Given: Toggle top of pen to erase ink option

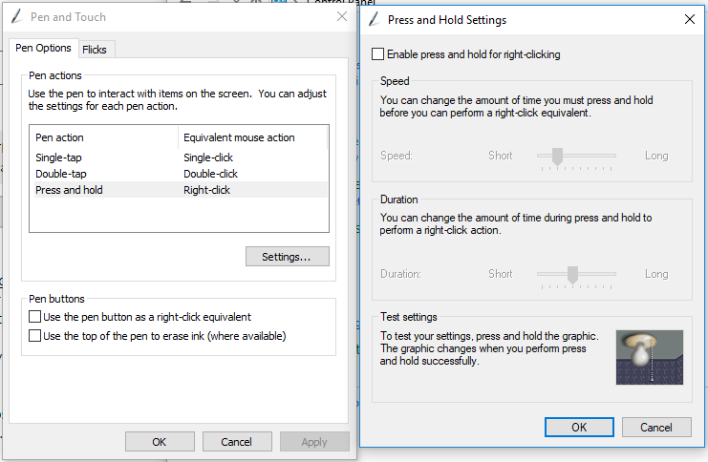Looking at the screenshot, I should 35,336.
